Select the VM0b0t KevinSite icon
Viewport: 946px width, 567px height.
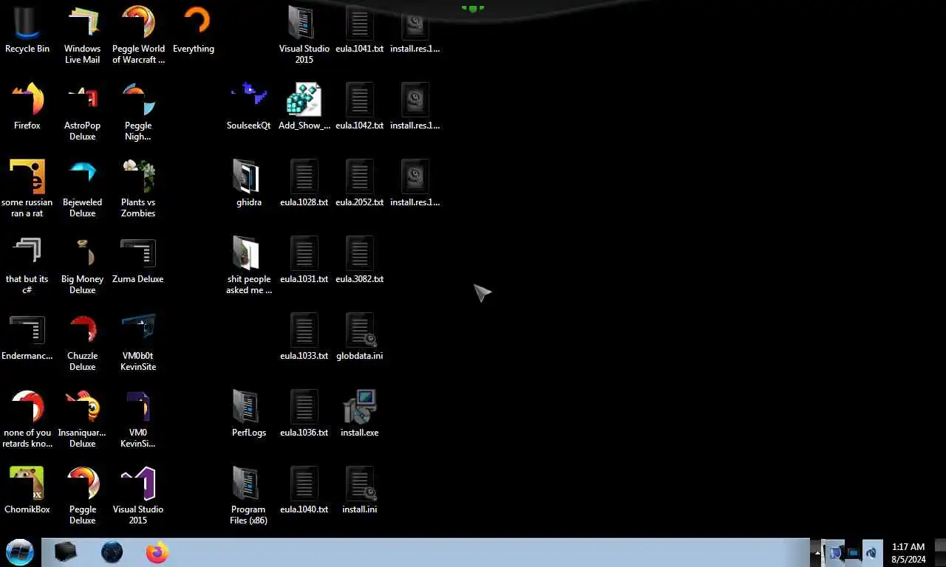coord(138,342)
